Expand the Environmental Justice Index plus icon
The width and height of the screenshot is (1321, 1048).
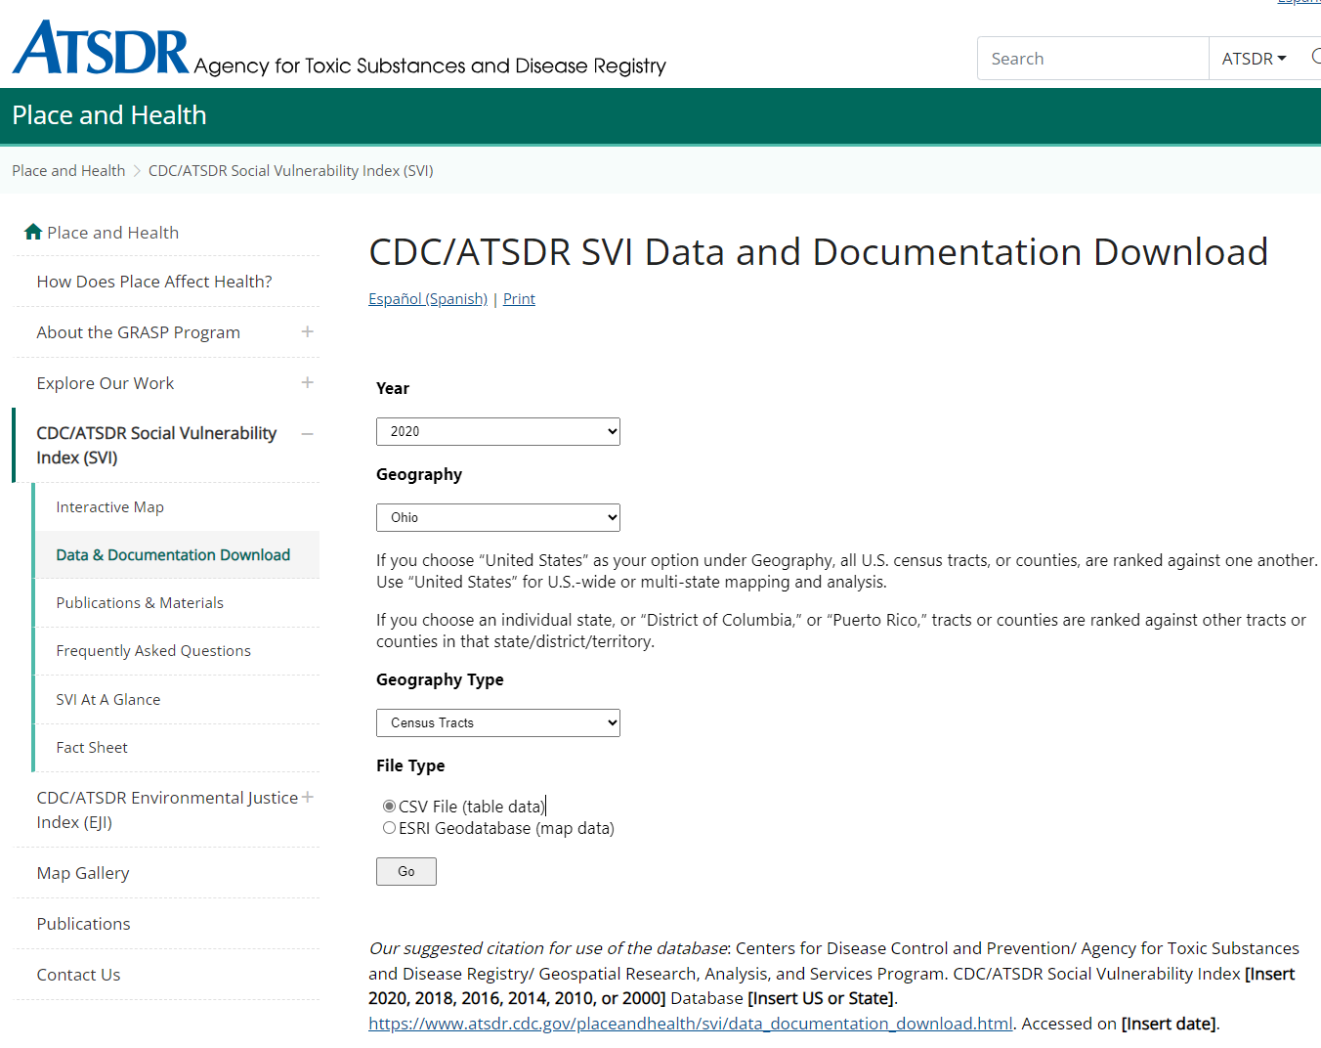click(308, 797)
